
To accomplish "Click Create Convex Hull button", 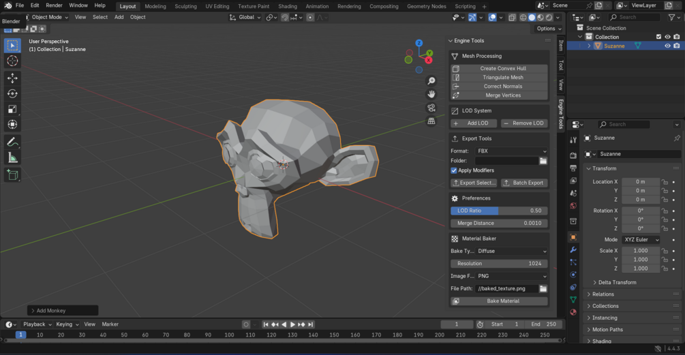I will [499, 69].
